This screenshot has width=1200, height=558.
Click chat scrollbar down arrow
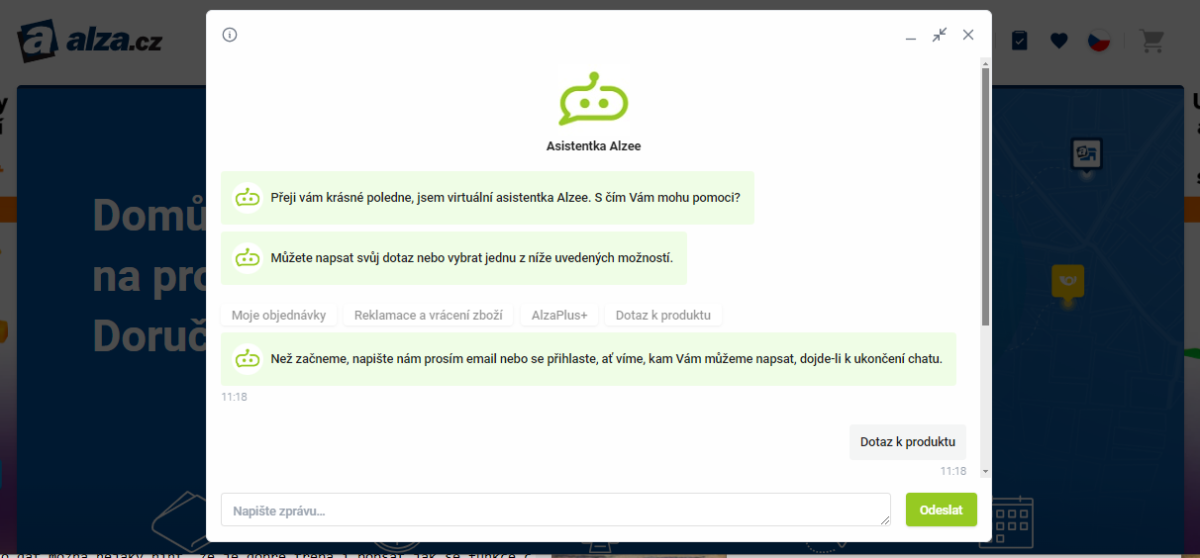985,472
